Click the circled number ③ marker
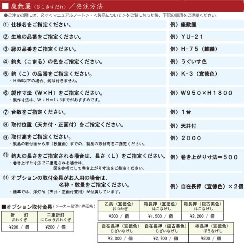This screenshot has height=244, width=244. (x=6, y=49)
